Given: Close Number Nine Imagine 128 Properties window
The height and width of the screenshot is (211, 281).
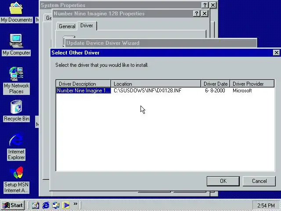Looking at the screenshot, I should (205, 14).
